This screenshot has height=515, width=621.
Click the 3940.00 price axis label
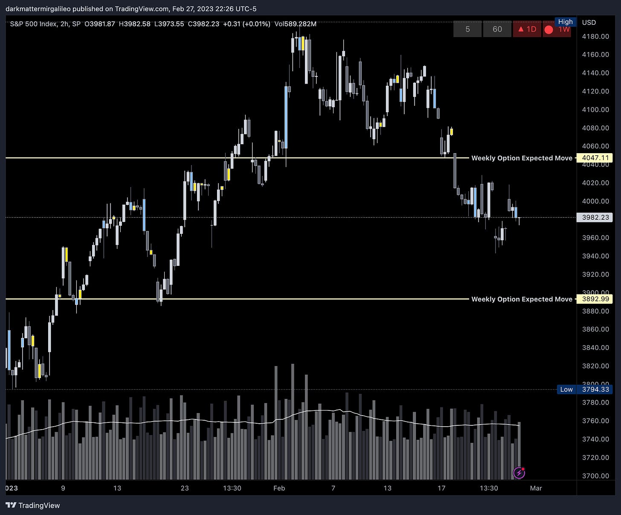click(595, 256)
